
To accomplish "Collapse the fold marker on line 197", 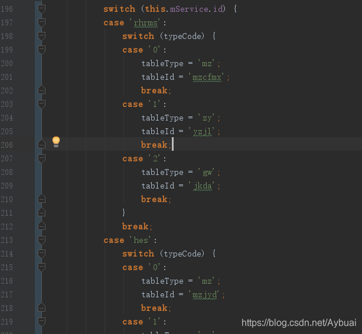I will point(41,23).
